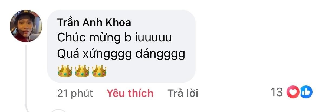Screen dimensions: 319x112
Task: Open Trần Anh Khoa's profile picture
Action: pos(26,26)
